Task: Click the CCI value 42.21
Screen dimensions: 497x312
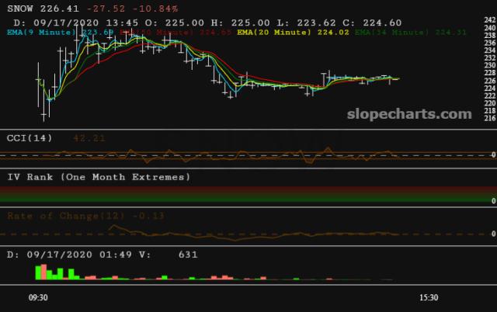Action: 89,137
